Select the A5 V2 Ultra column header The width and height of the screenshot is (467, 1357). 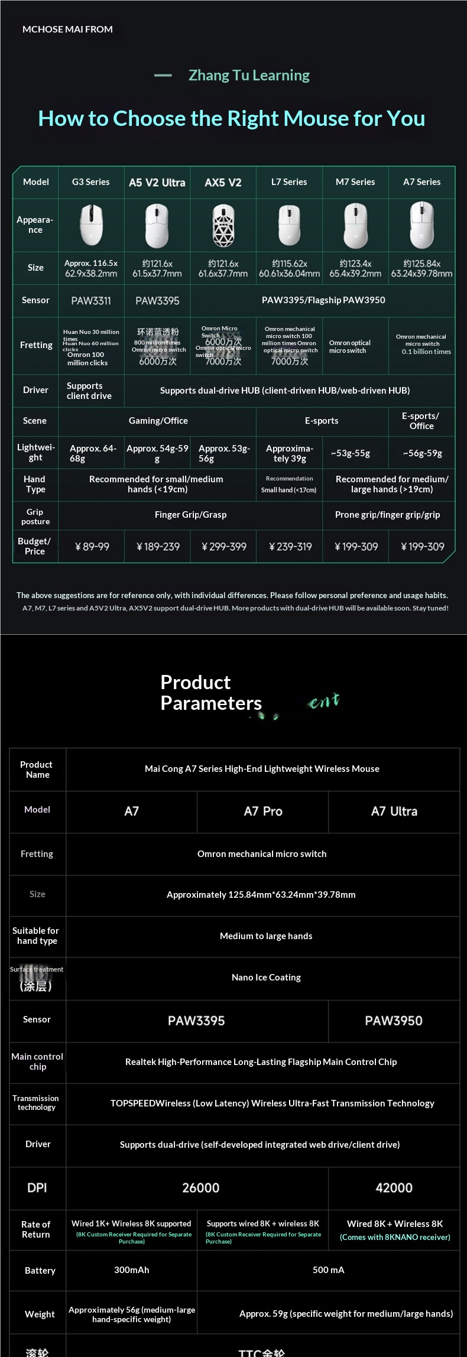pyautogui.click(x=157, y=183)
